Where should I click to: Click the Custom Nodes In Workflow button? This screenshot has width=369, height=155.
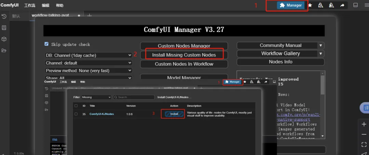[184, 64]
